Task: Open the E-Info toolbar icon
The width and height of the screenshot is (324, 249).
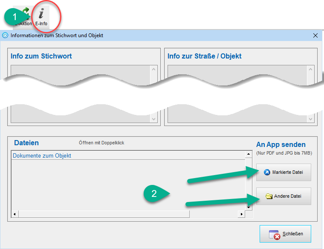Action: coord(41,16)
